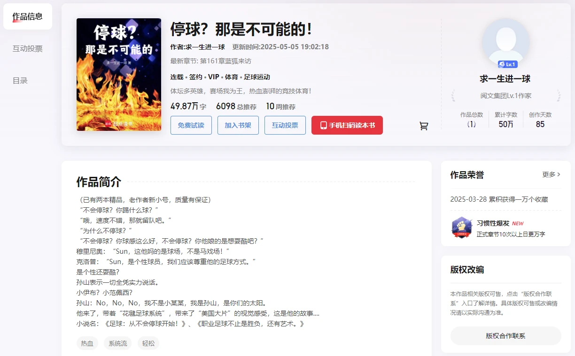Click the book cover thumbnail
This screenshot has height=356, width=575.
tap(118, 75)
